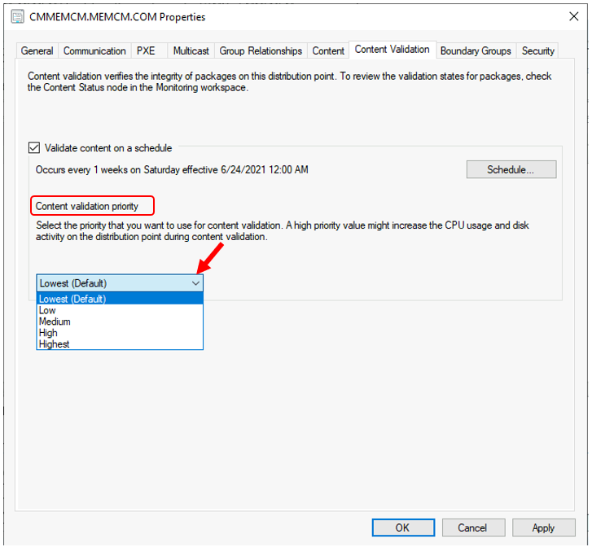Select Medium priority option
Screen dimensions: 592x547
pyautogui.click(x=120, y=322)
